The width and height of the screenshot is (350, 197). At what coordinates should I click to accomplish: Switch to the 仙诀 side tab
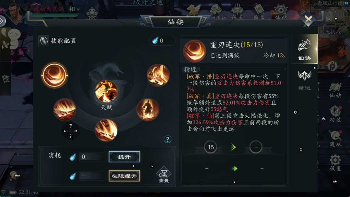click(304, 49)
